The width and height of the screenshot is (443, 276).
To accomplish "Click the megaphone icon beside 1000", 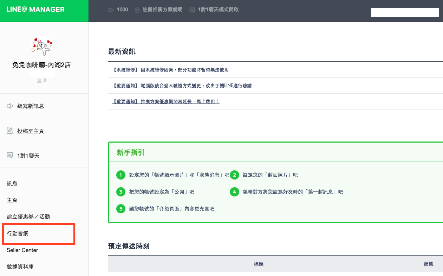I will click(111, 10).
